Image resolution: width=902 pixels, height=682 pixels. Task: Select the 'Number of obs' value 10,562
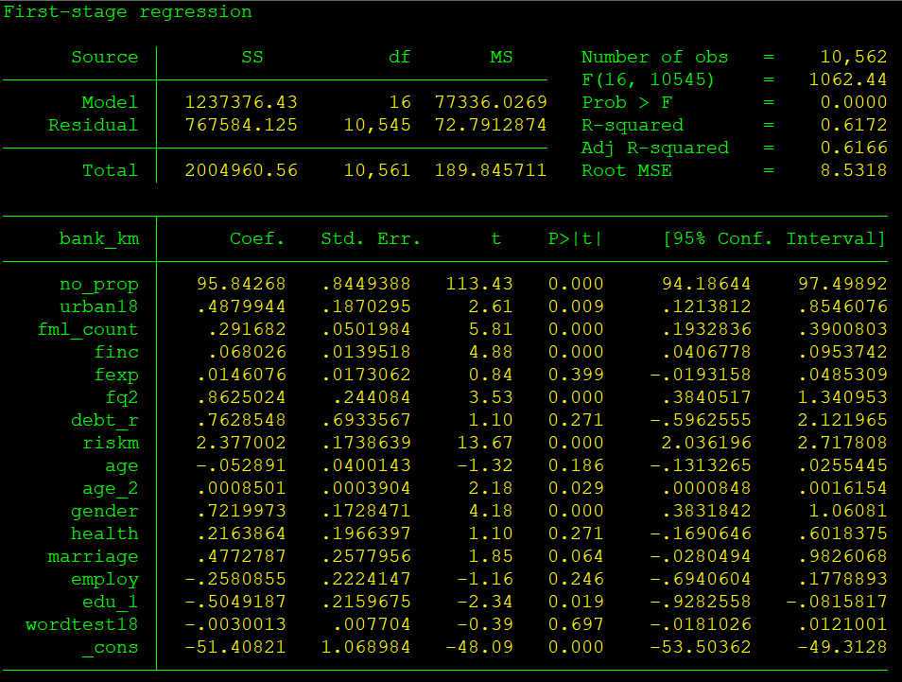pyautogui.click(x=854, y=57)
